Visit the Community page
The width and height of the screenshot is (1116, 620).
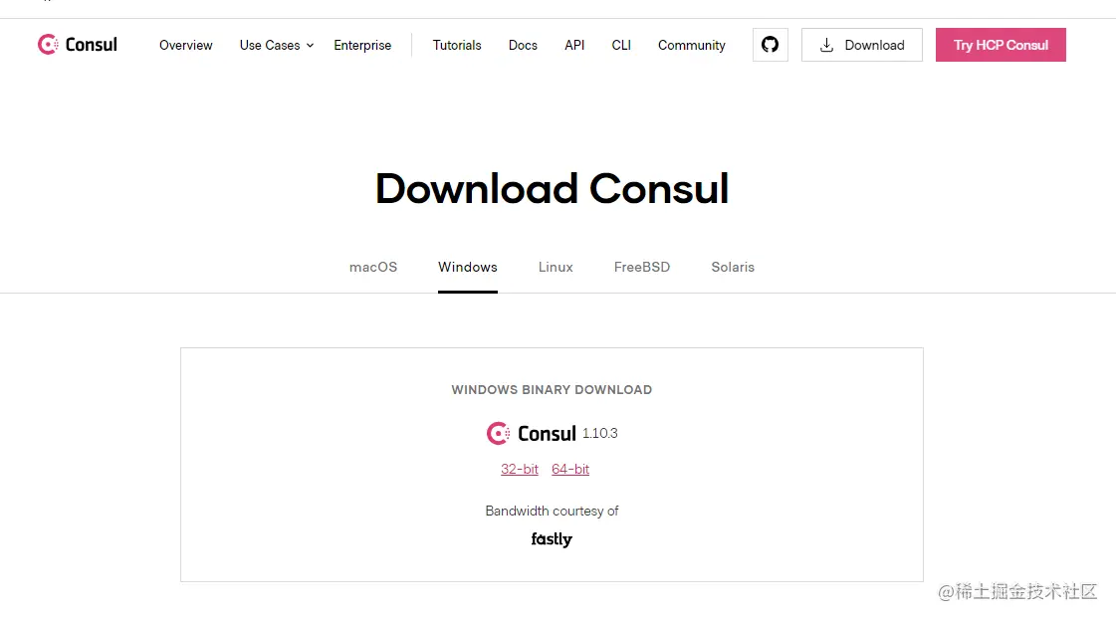coord(692,45)
